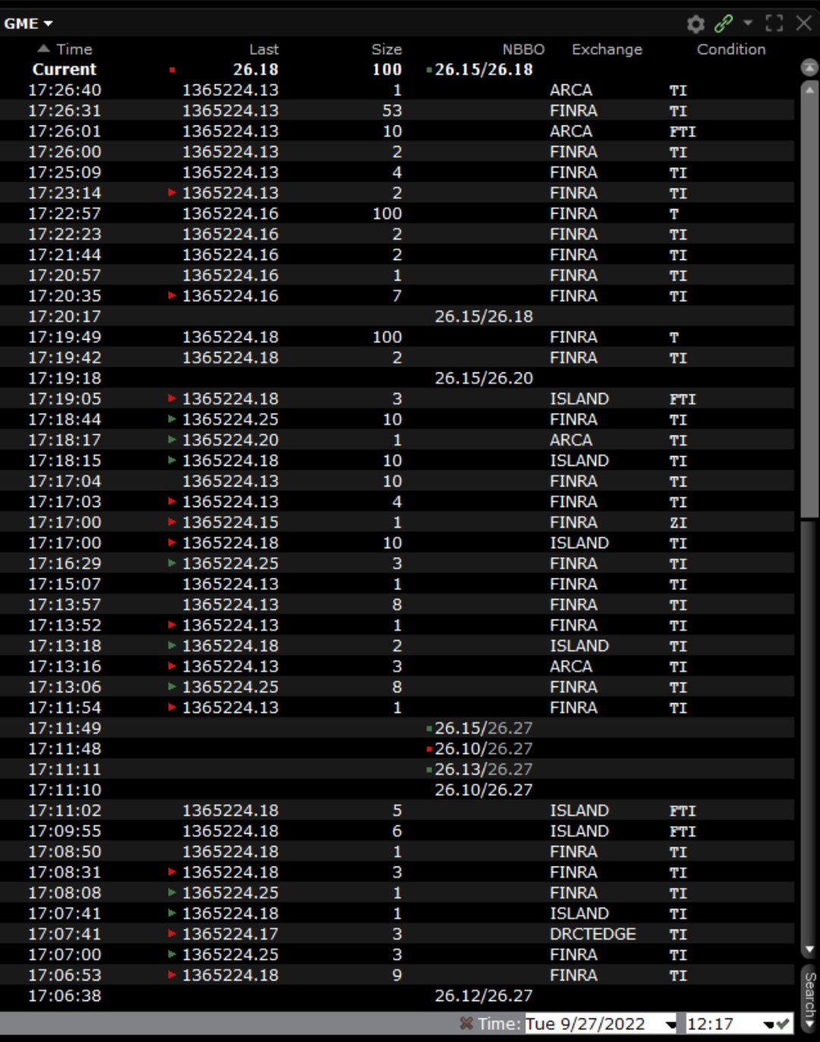Click the current last price 26.18
Viewport: 820px width, 1042px height.
click(x=256, y=69)
